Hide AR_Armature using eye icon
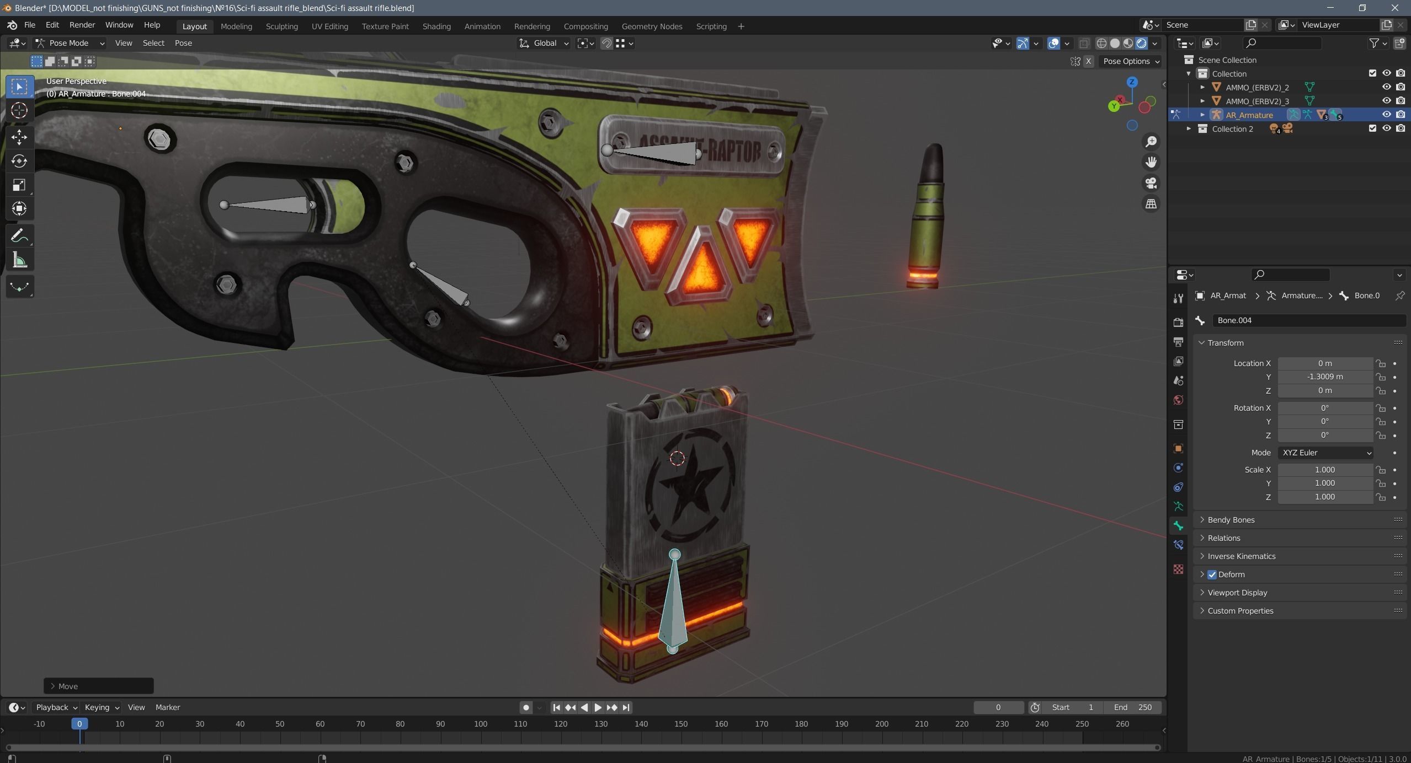 tap(1386, 115)
